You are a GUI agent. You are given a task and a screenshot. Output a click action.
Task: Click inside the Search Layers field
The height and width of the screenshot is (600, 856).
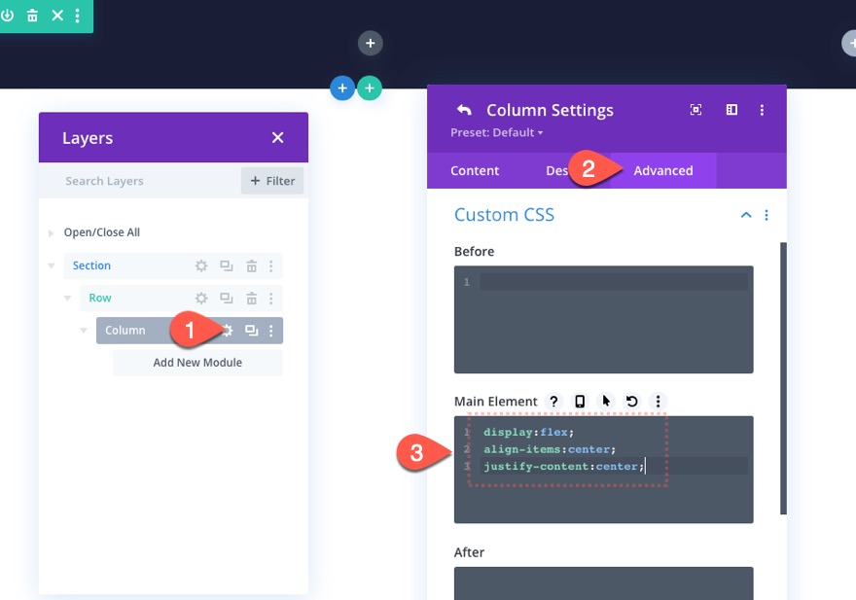click(117, 180)
